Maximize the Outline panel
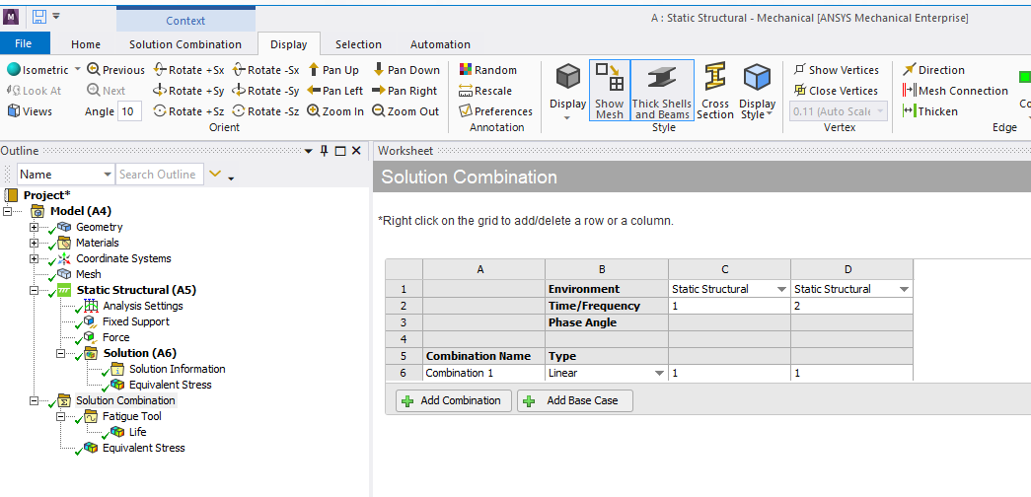1031x497 pixels. point(340,151)
